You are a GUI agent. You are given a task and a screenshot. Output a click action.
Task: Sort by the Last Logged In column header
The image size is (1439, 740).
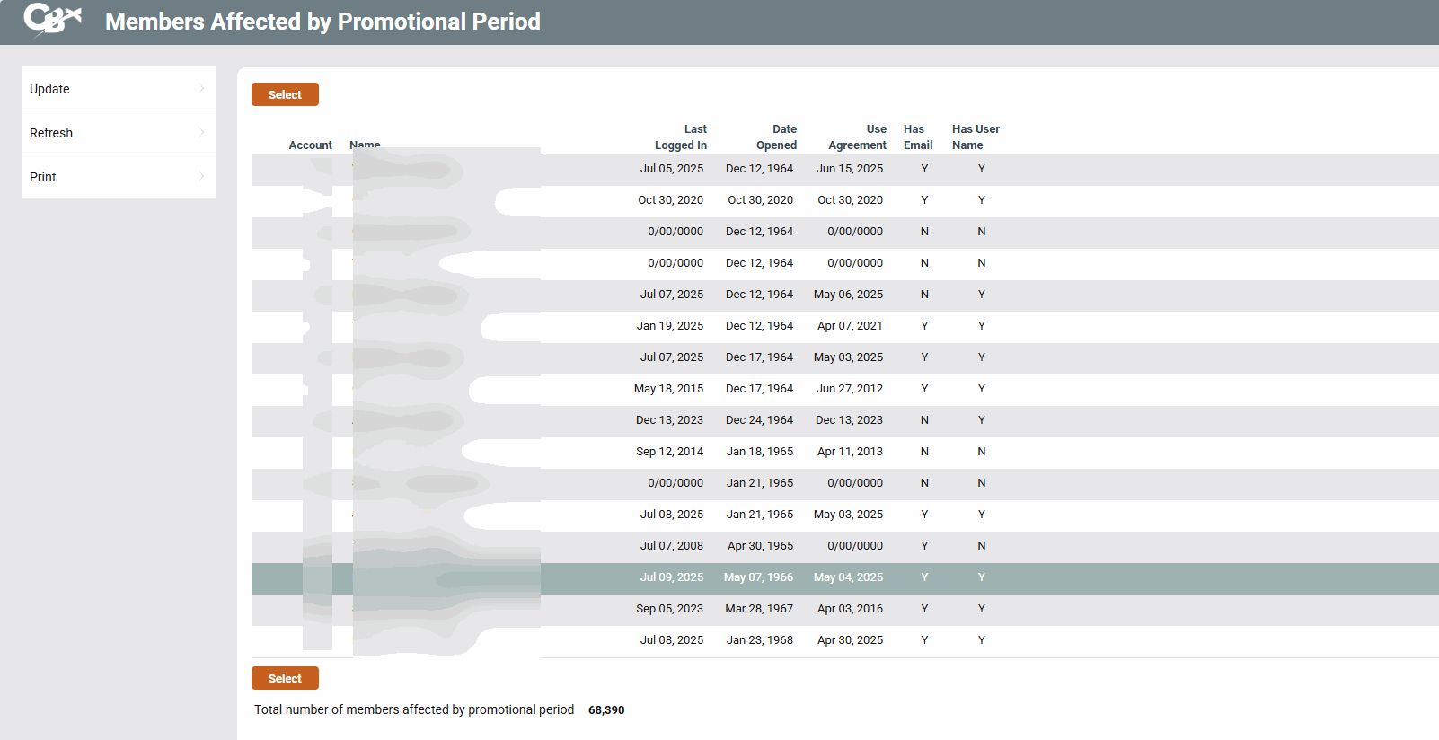681,137
